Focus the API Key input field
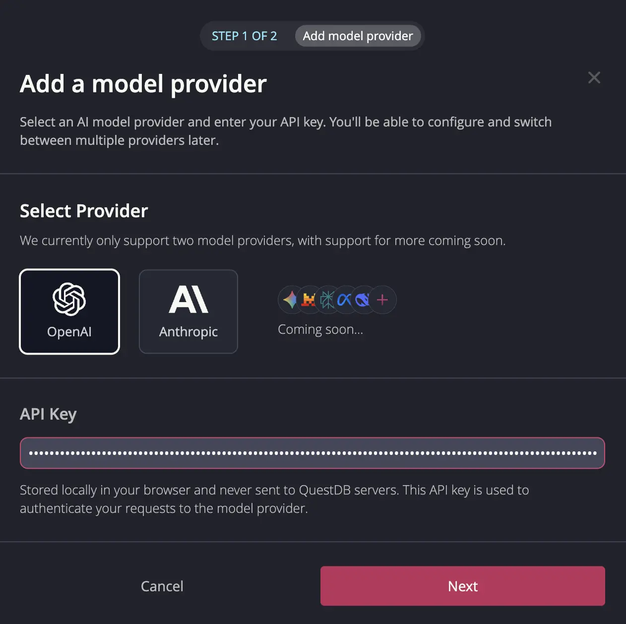 coord(312,453)
